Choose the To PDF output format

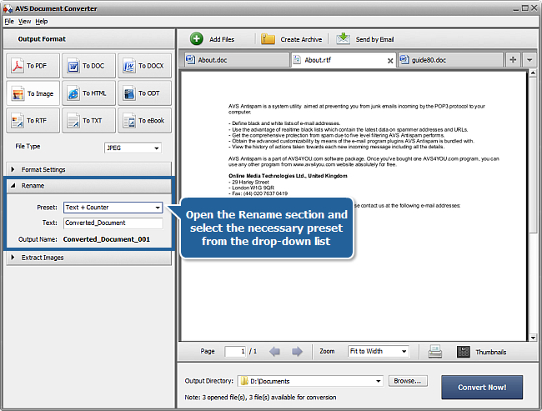[33, 66]
